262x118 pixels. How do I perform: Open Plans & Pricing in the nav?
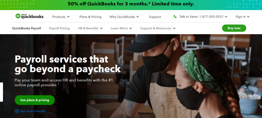pyautogui.click(x=90, y=17)
